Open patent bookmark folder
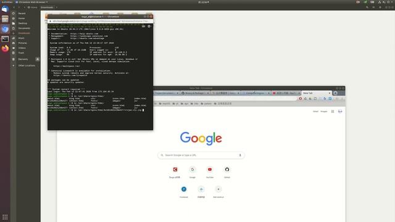 click(206, 104)
